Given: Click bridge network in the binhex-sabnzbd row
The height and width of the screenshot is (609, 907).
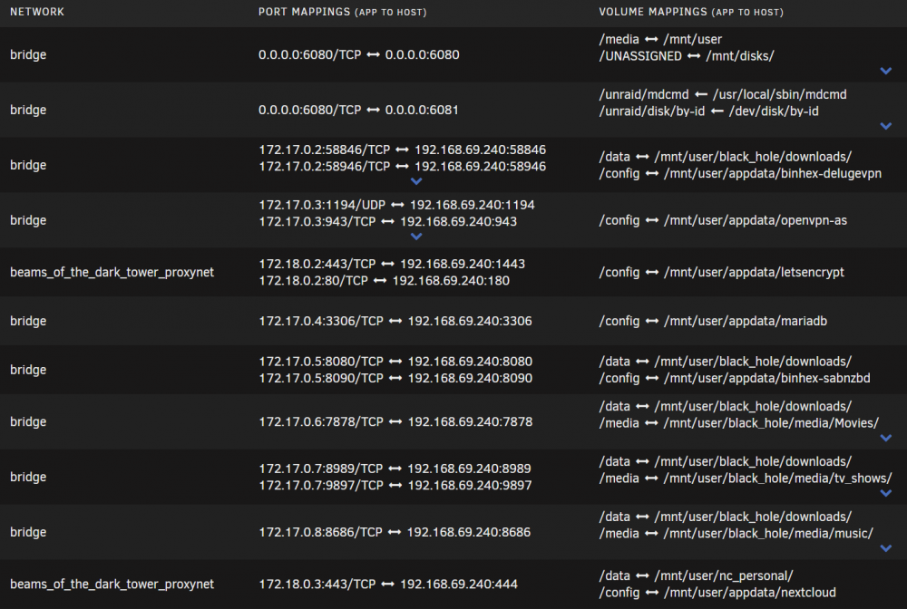Looking at the screenshot, I should 28,370.
